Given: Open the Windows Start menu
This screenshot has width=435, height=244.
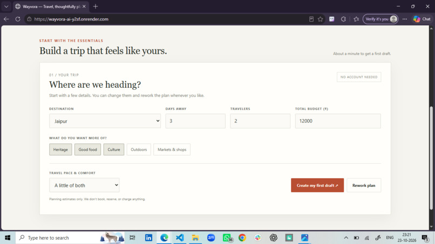Looking at the screenshot, I should [x=8, y=238].
